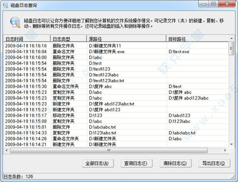Select the 16:15:08 复制文件夹 row

116,121
